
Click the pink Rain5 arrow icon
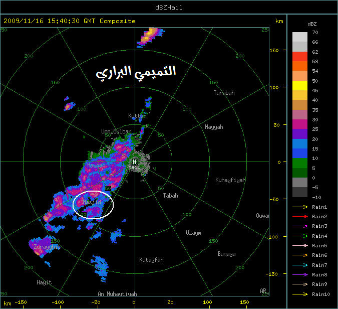pos(300,245)
